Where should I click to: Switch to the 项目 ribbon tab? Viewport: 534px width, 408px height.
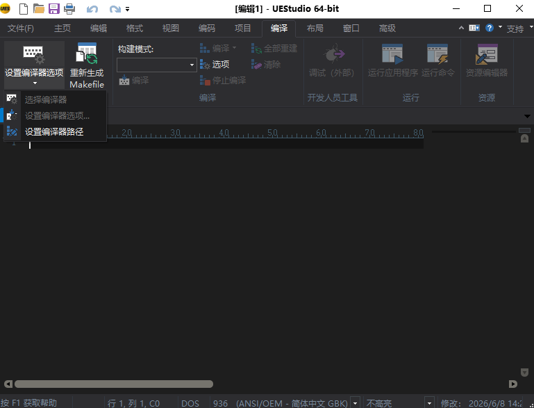click(x=243, y=28)
